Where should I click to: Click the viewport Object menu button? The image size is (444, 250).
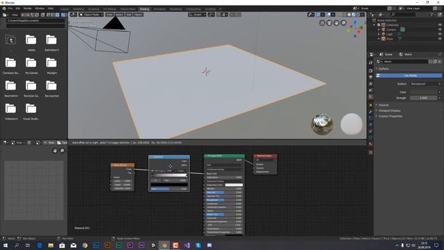pos(138,15)
